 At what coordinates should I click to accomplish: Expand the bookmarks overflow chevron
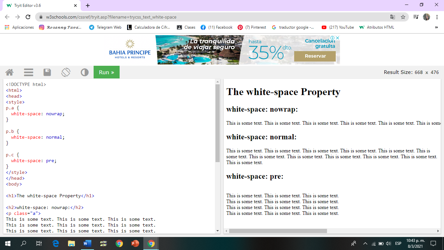click(437, 27)
